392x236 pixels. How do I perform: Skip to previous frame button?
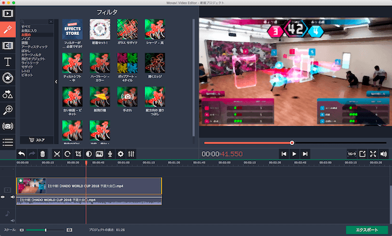(284, 154)
